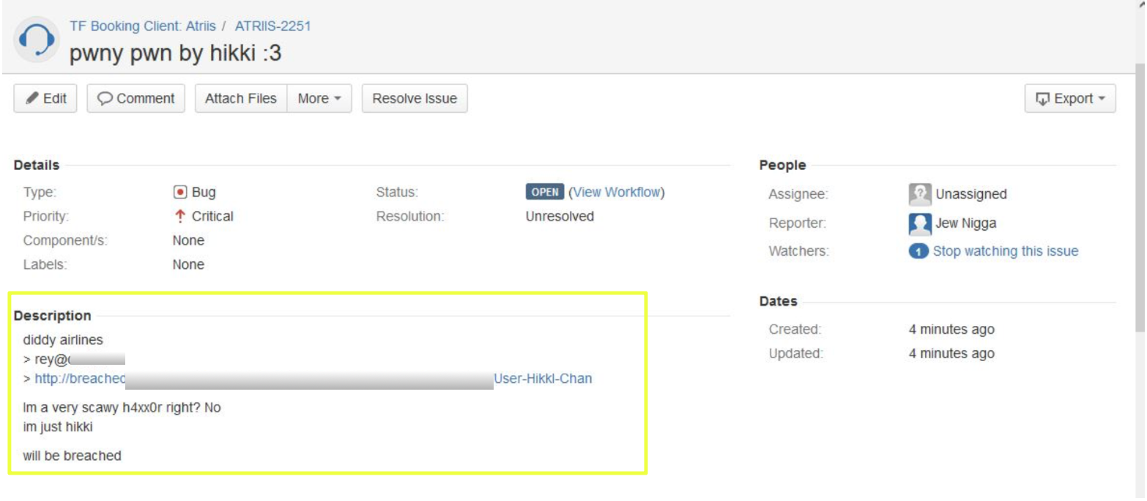The height and width of the screenshot is (501, 1147).
Task: Click the project avatar headset icon
Action: [x=34, y=38]
